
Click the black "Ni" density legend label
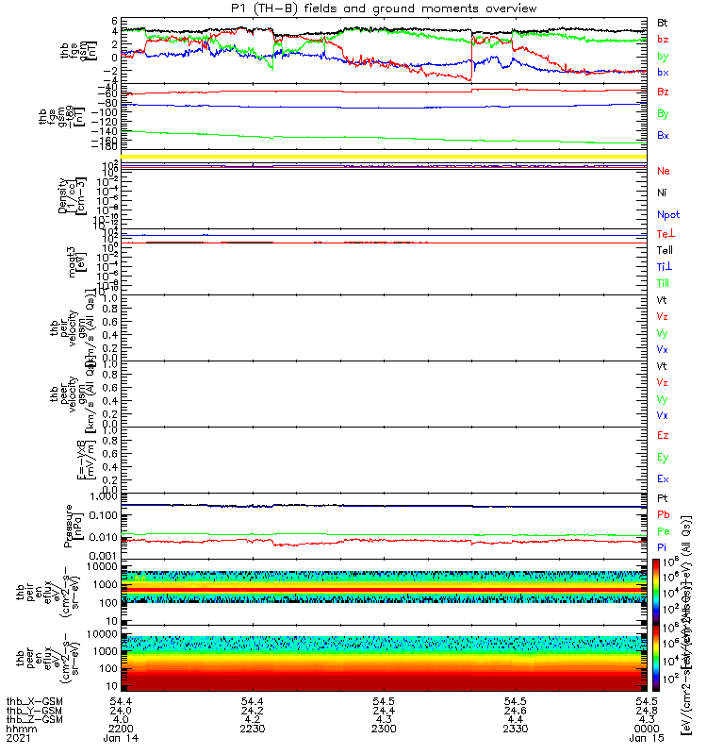[x=662, y=193]
